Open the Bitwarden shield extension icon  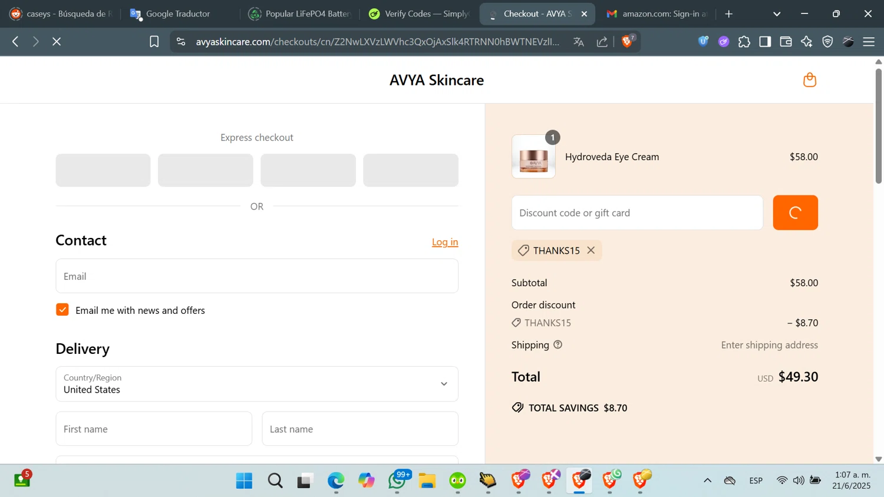pos(703,41)
